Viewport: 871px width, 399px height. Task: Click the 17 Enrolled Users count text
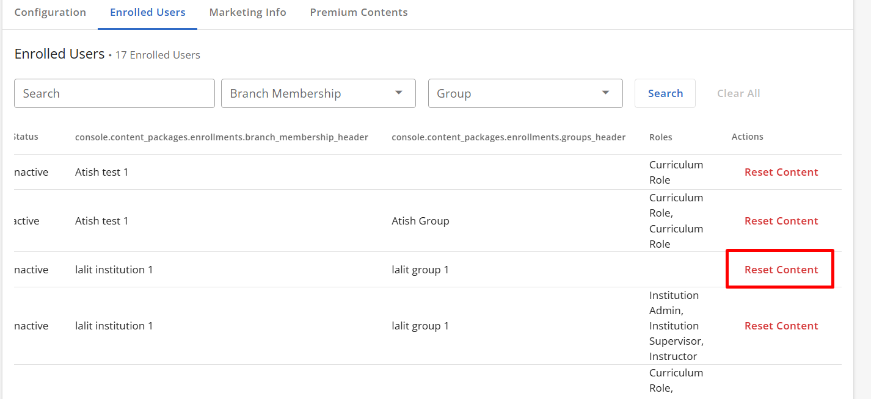click(158, 55)
